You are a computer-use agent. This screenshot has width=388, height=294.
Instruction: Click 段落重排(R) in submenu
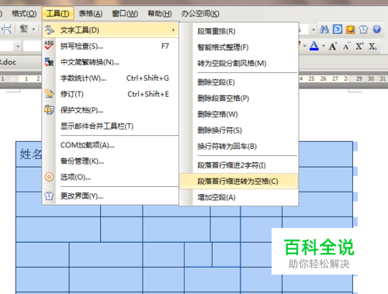(239, 31)
